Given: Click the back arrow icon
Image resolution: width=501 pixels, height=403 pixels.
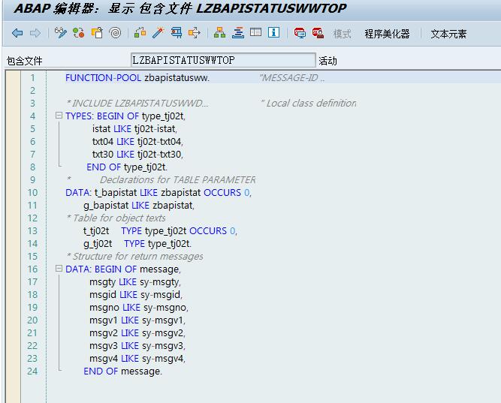Looking at the screenshot, I should point(17,33).
